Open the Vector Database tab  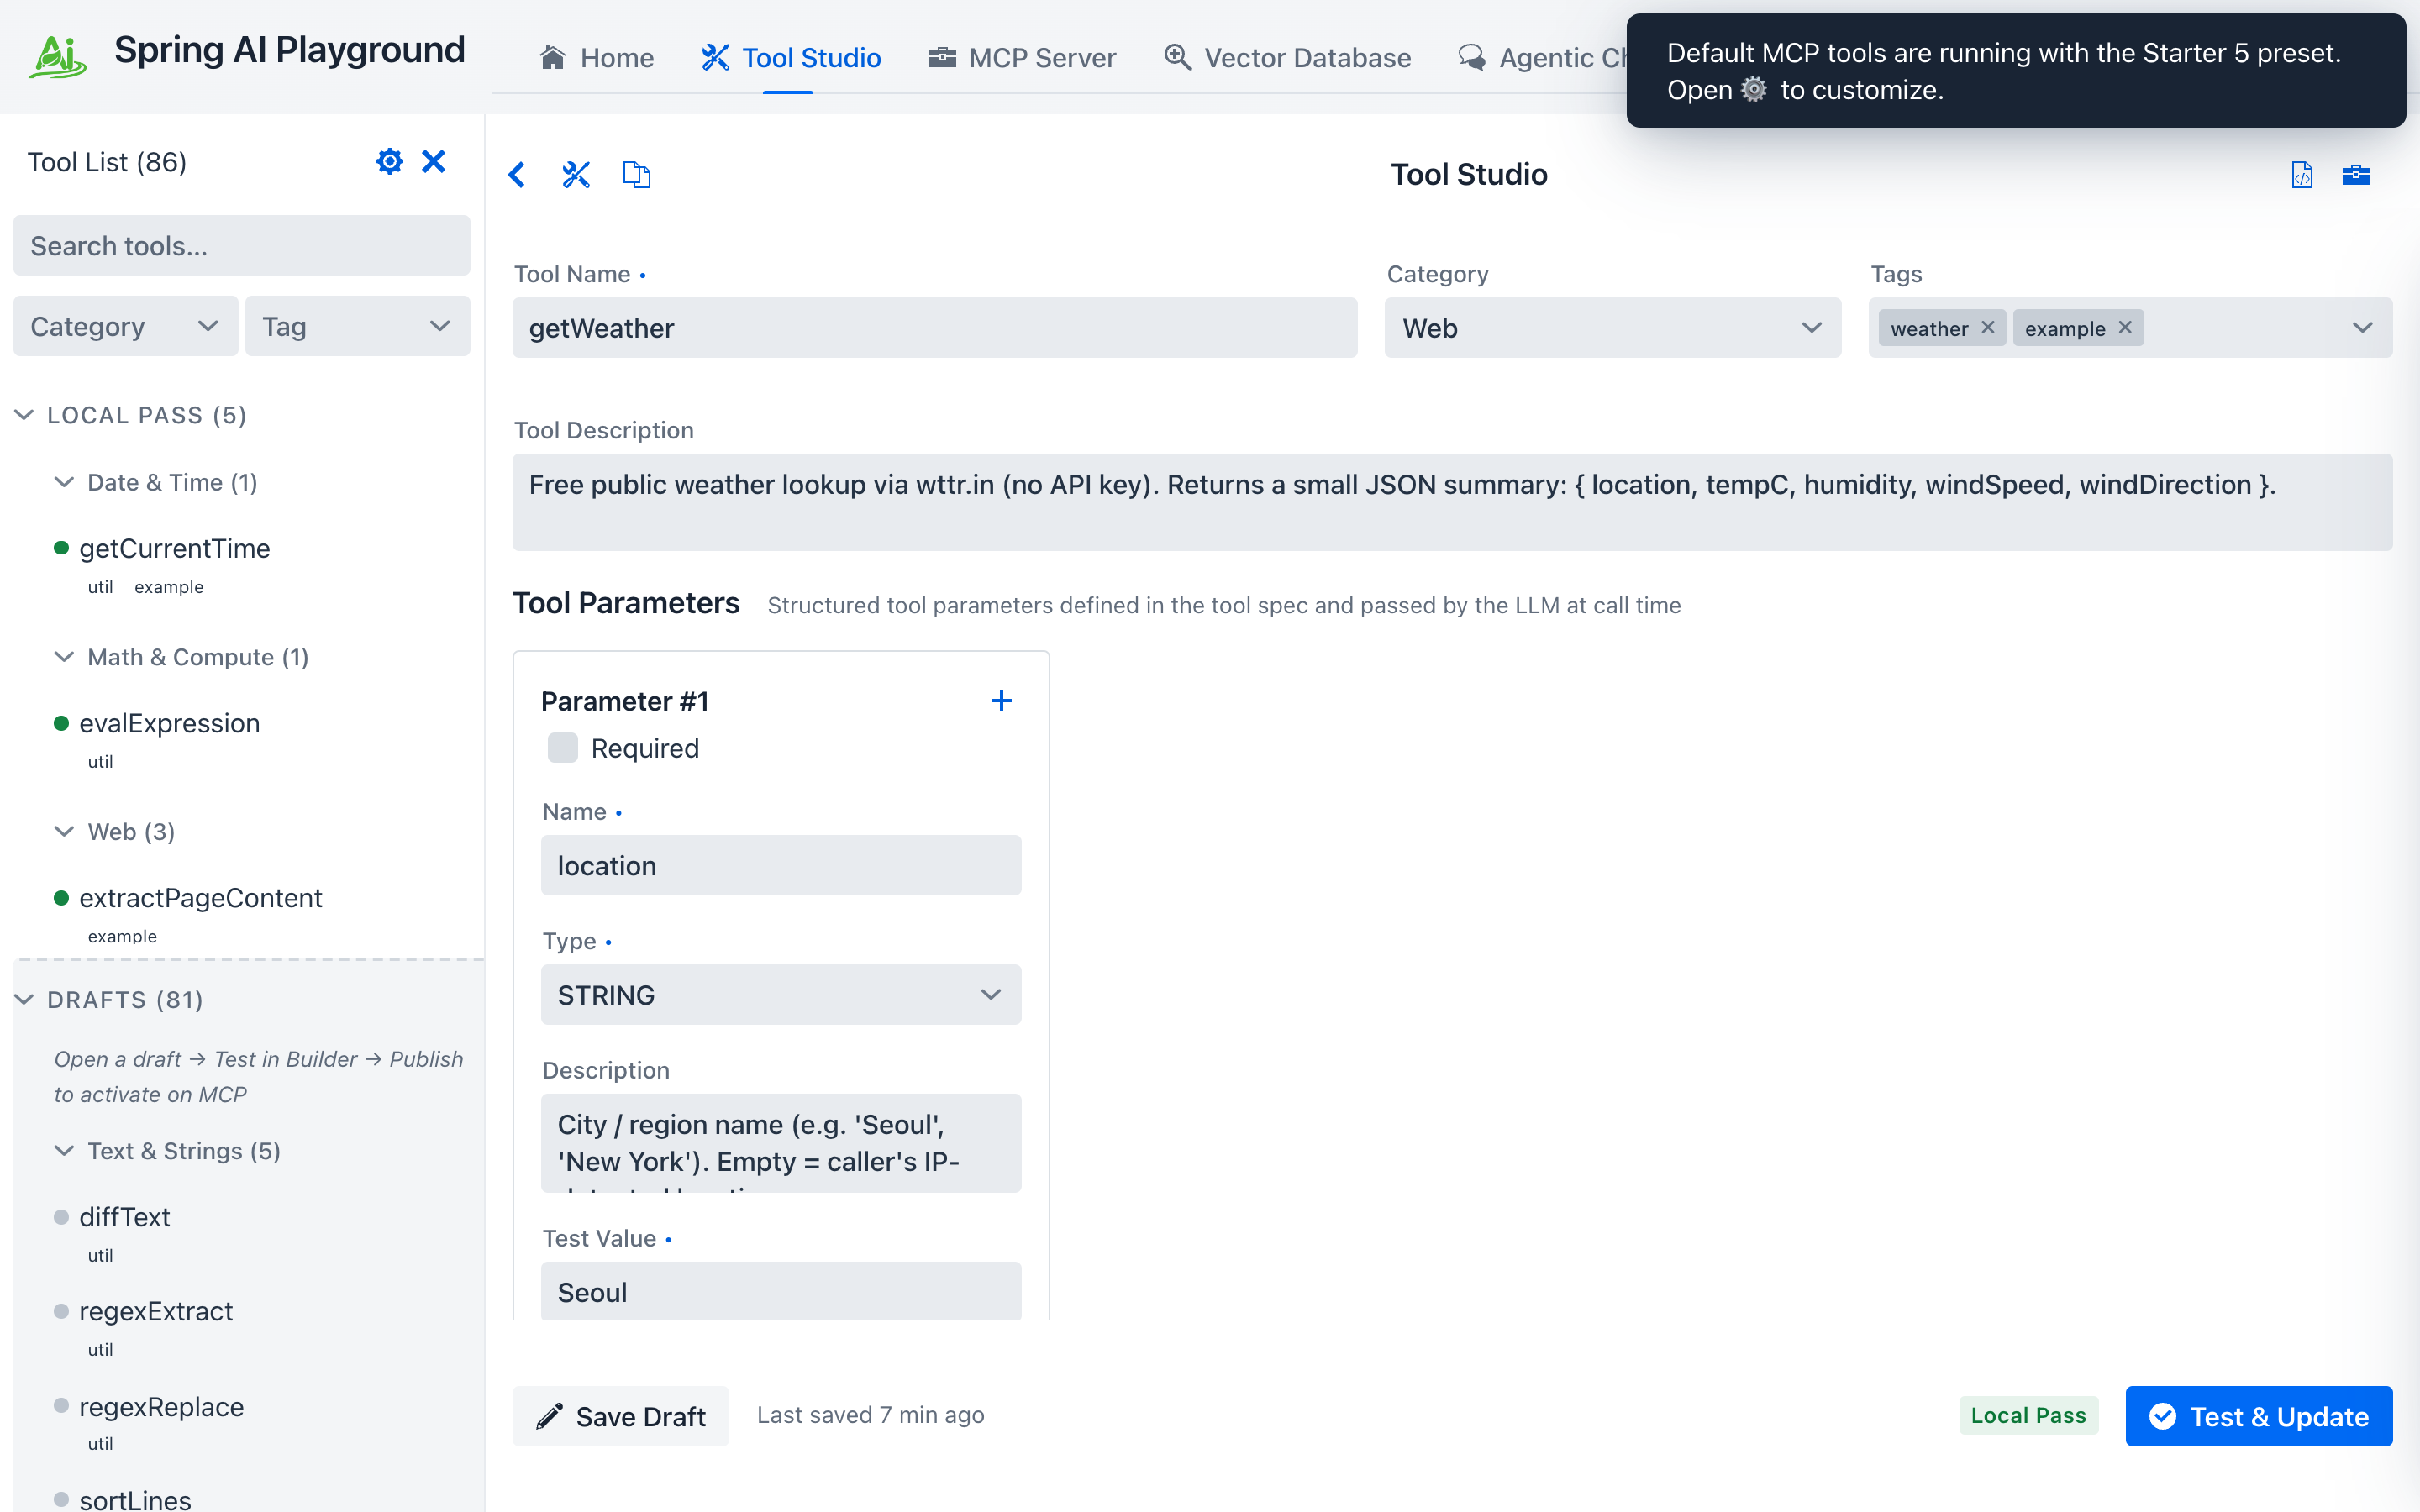tap(1287, 58)
